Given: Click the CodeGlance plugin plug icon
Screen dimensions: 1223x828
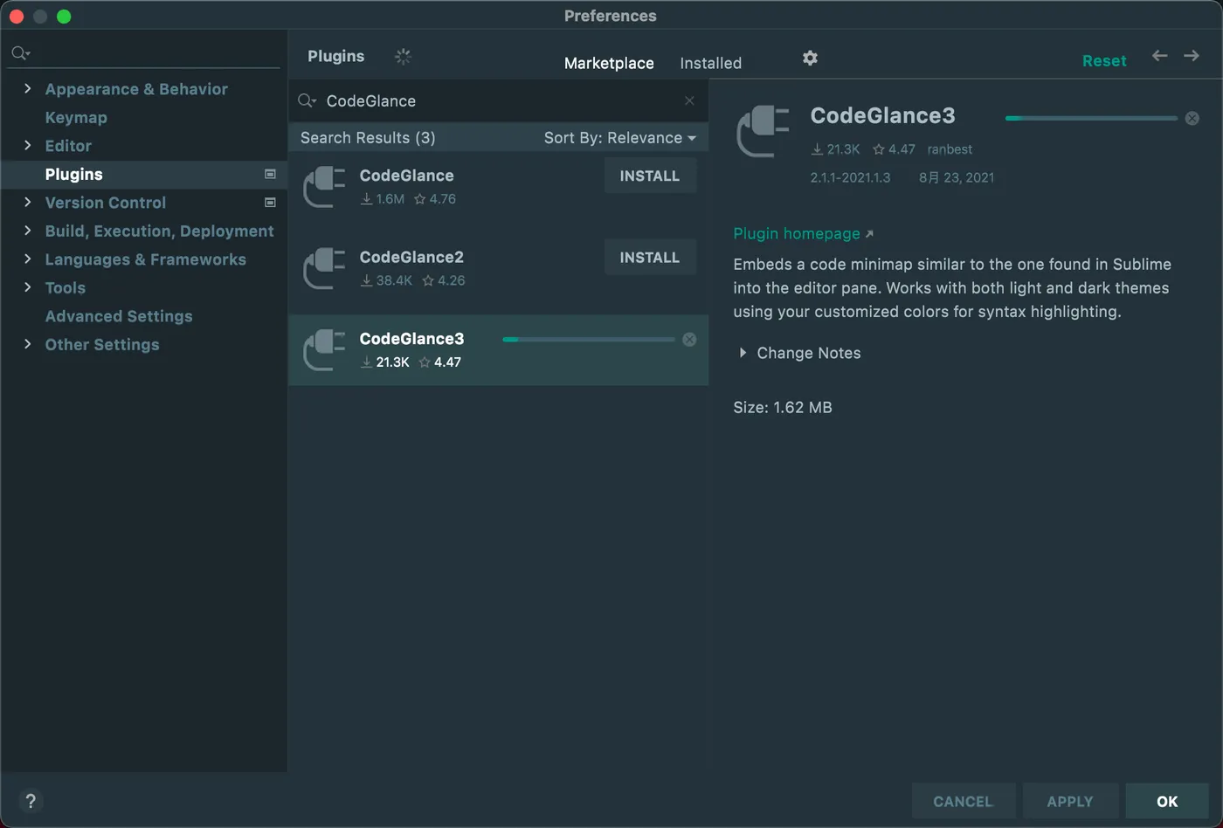Looking at the screenshot, I should click(x=324, y=187).
